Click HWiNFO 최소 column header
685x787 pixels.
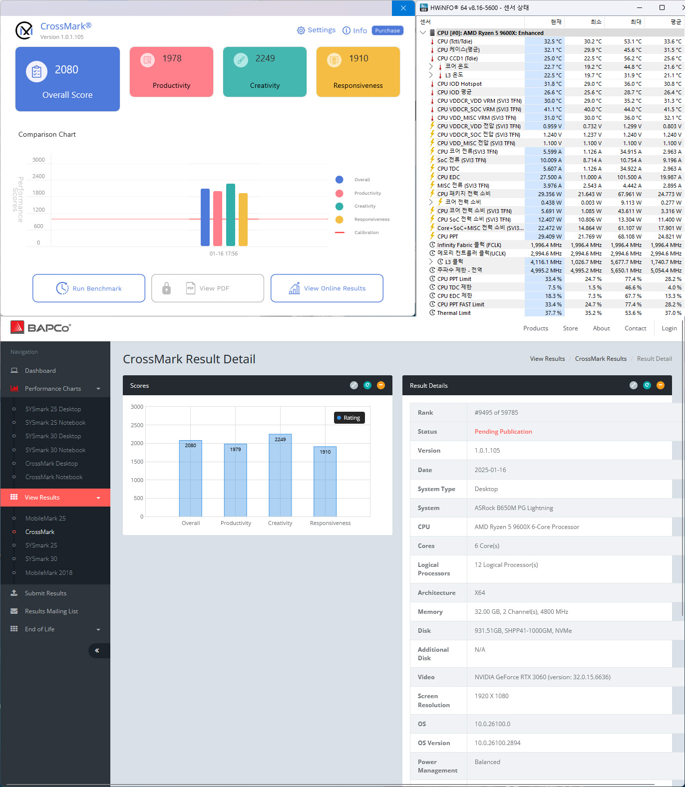(584, 22)
